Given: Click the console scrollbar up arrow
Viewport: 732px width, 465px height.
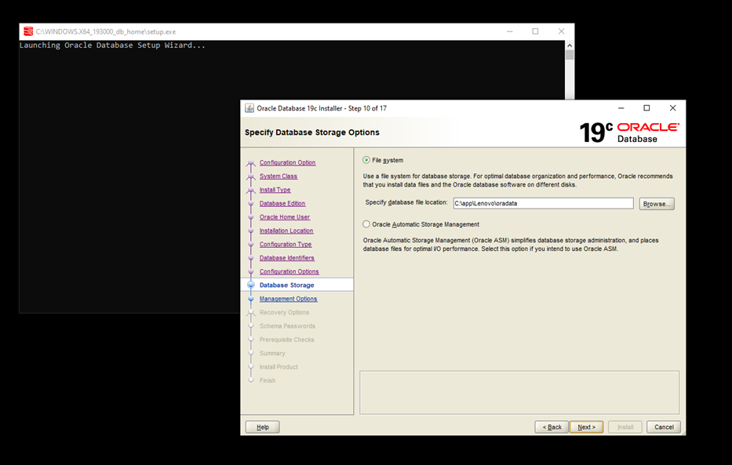Looking at the screenshot, I should point(569,45).
